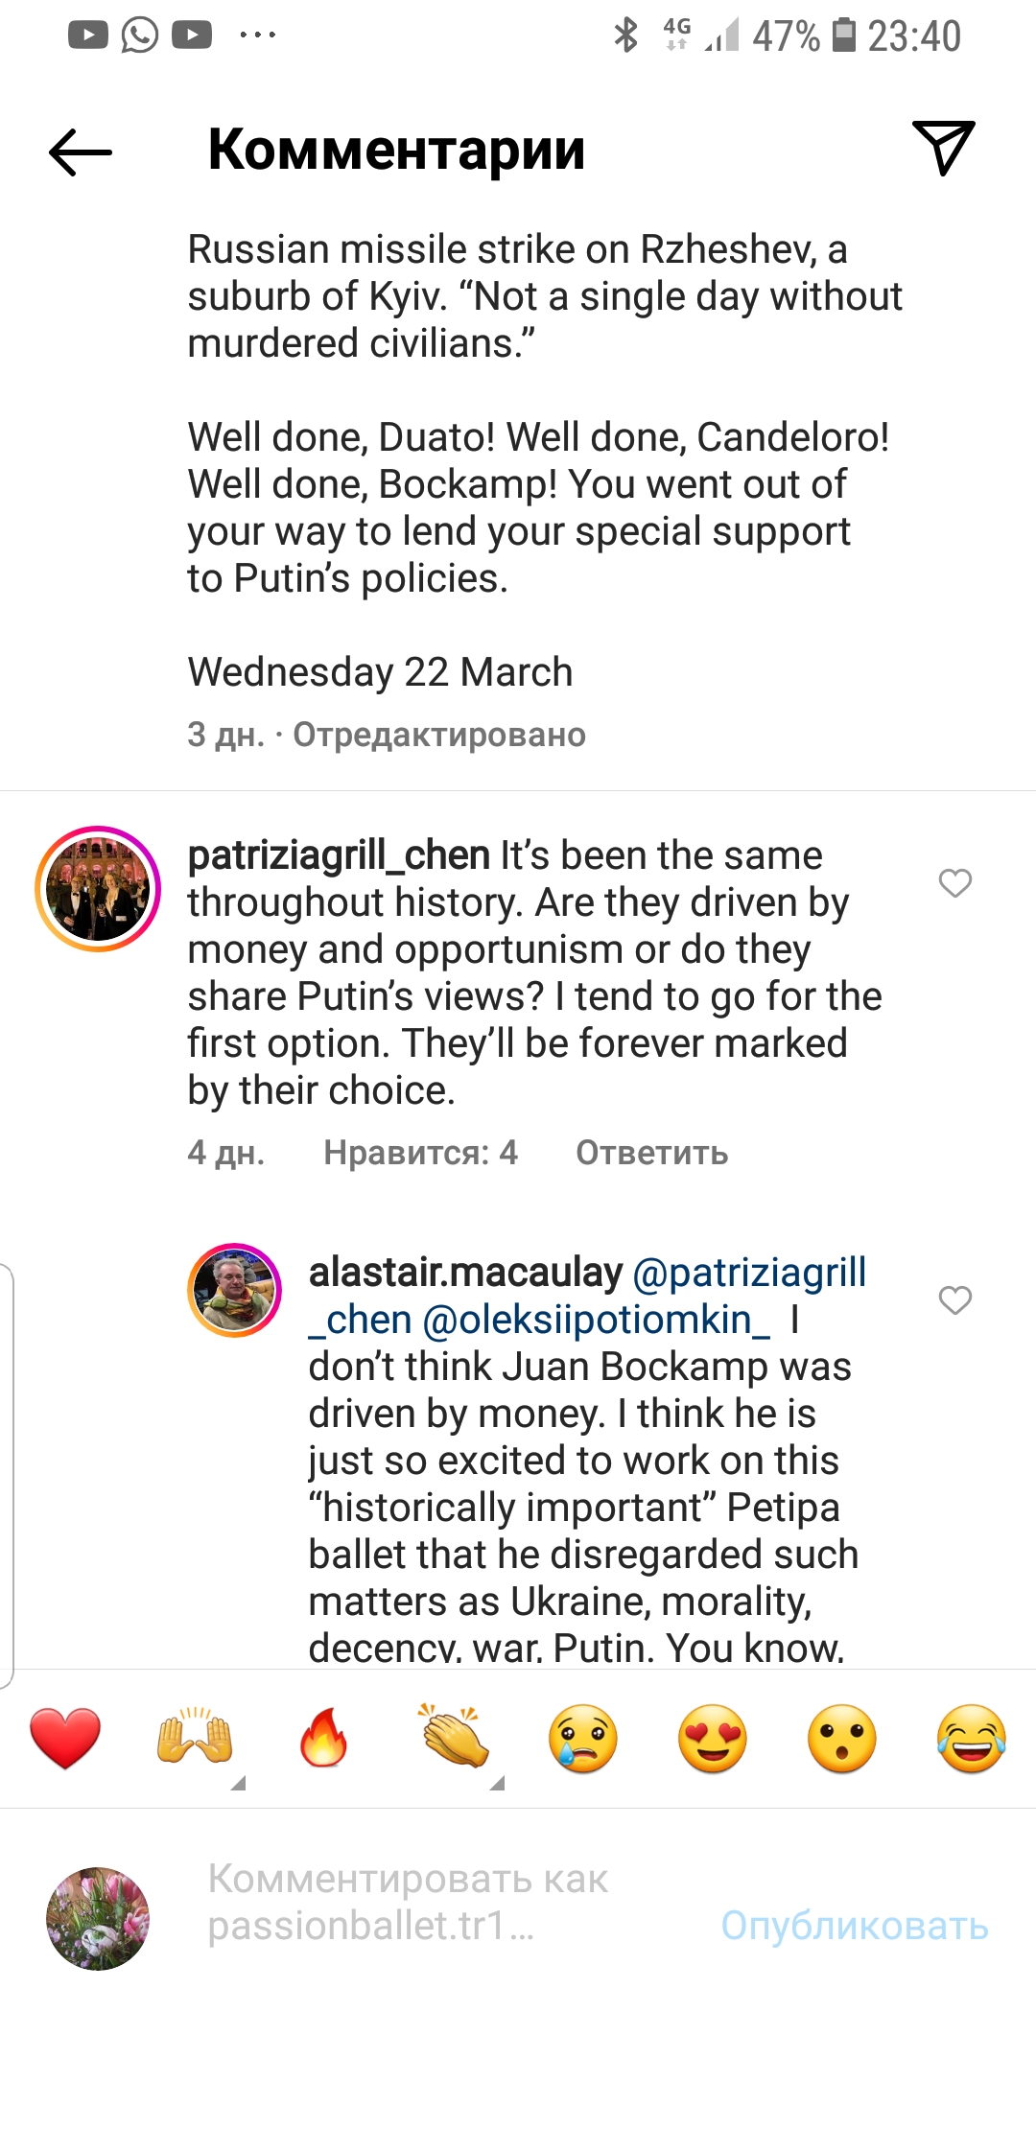Tap the share paper-plane icon
Screen dimensions: 1036x2129
pos(944,148)
